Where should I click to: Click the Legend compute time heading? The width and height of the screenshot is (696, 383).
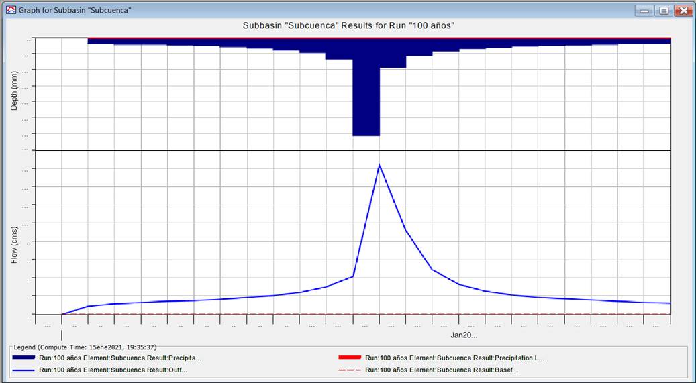click(85, 347)
